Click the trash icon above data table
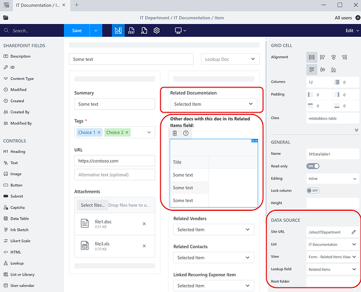 pyautogui.click(x=174, y=133)
